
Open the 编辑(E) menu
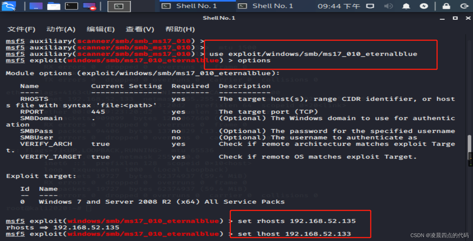100,29
